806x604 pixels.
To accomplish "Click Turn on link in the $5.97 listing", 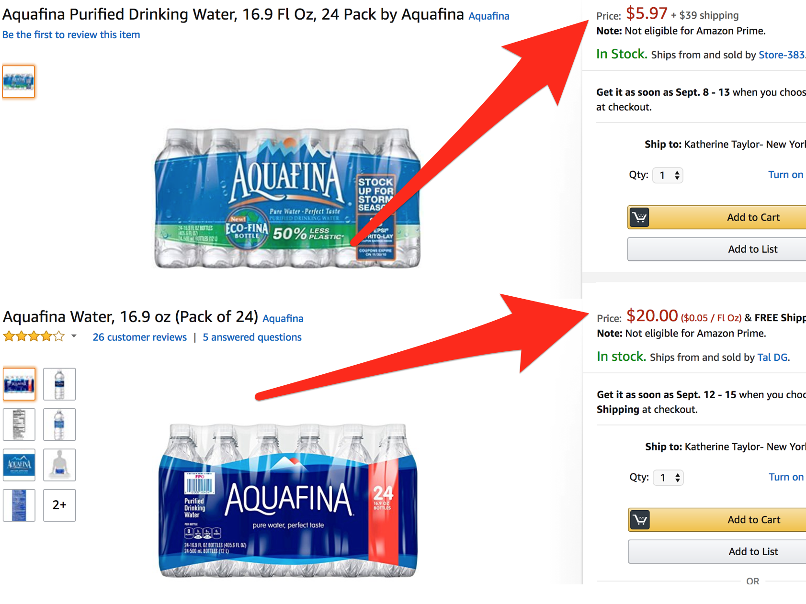I will point(785,175).
